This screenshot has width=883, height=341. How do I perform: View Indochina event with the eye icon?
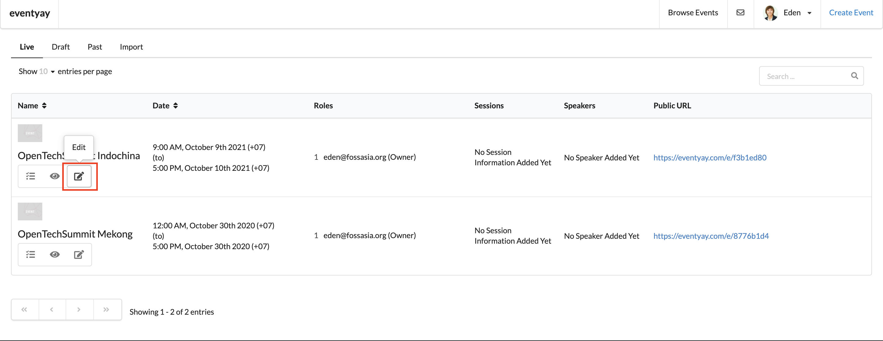tap(55, 176)
